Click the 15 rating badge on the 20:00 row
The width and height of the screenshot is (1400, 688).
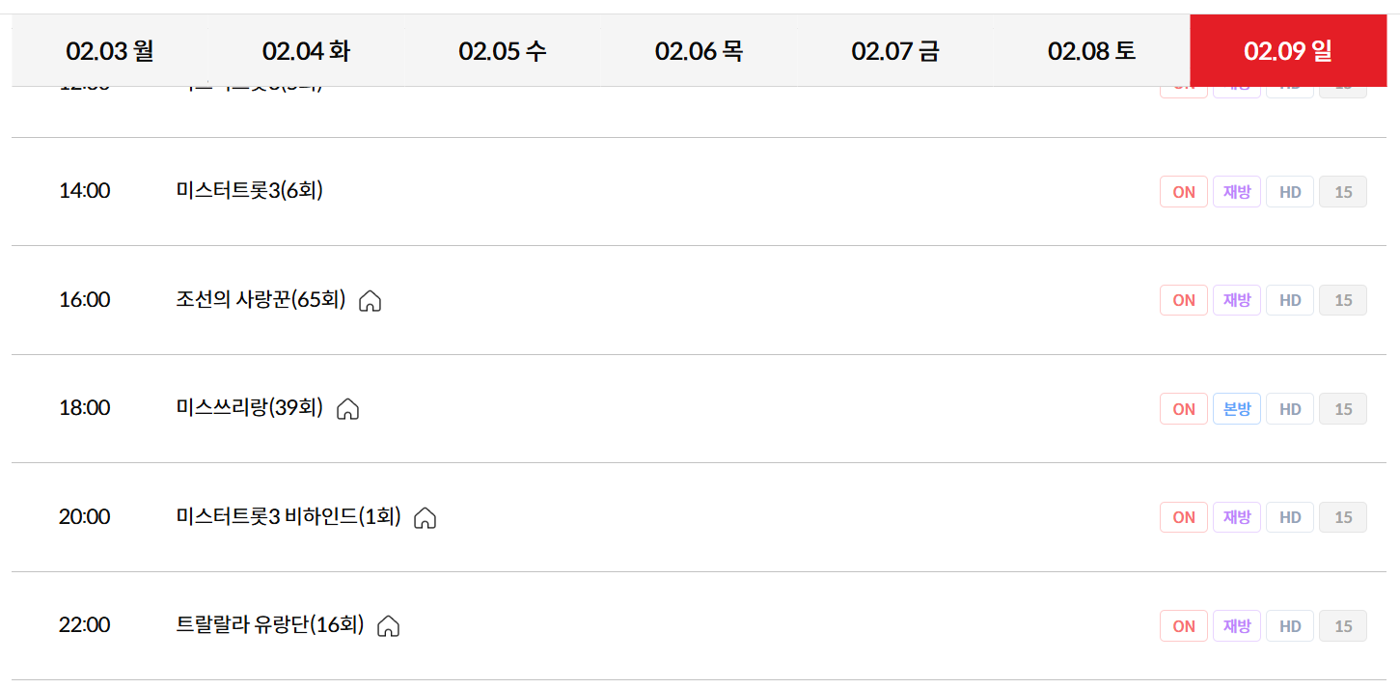coord(1342,516)
